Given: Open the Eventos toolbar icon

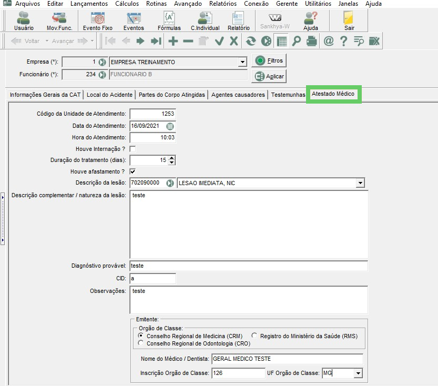Looking at the screenshot, I should [x=134, y=21].
